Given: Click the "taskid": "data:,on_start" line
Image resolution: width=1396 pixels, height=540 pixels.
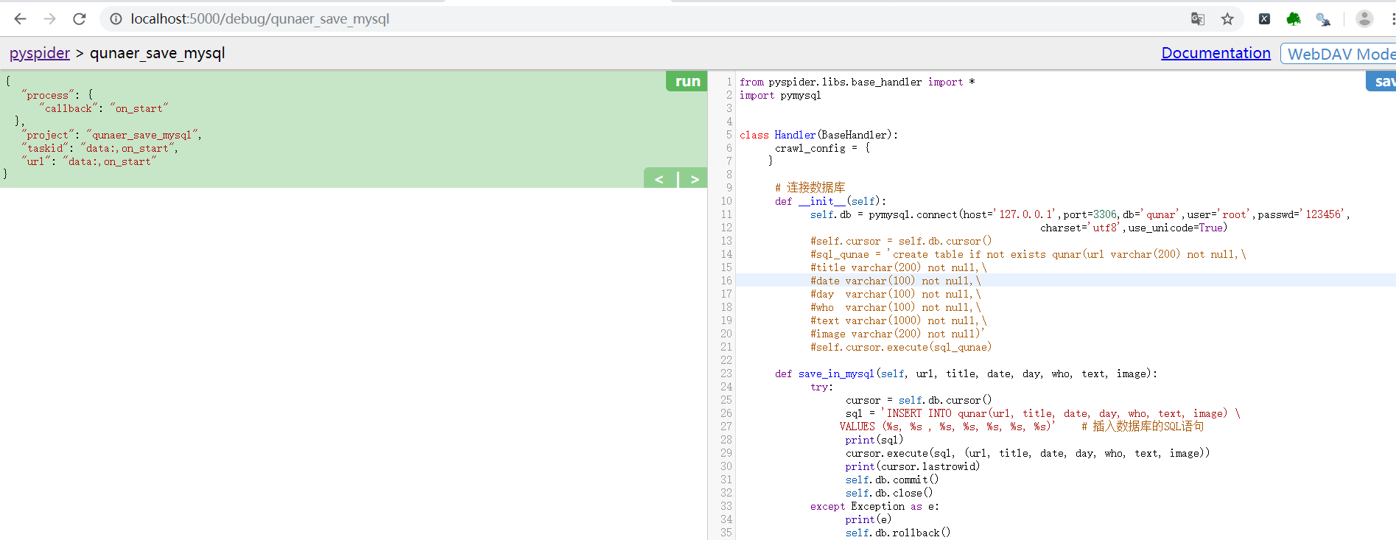Looking at the screenshot, I should 99,148.
